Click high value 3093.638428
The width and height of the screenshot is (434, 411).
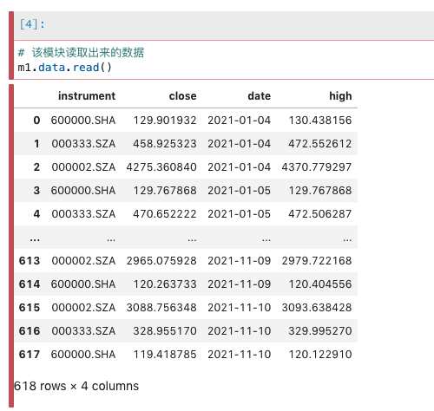(317, 308)
